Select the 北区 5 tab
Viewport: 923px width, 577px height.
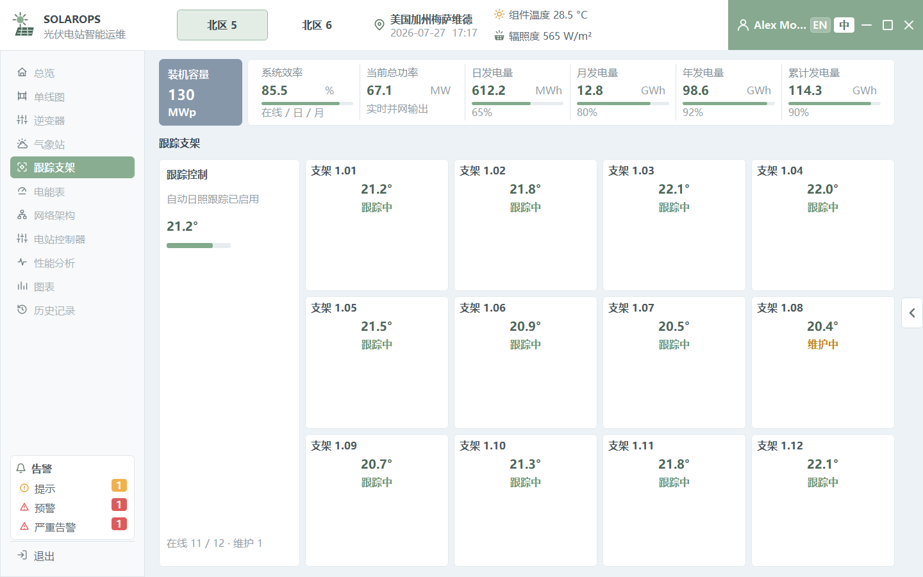(x=222, y=25)
